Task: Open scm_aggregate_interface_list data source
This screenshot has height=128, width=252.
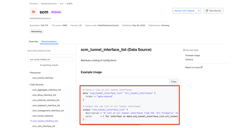Action: [47, 90]
